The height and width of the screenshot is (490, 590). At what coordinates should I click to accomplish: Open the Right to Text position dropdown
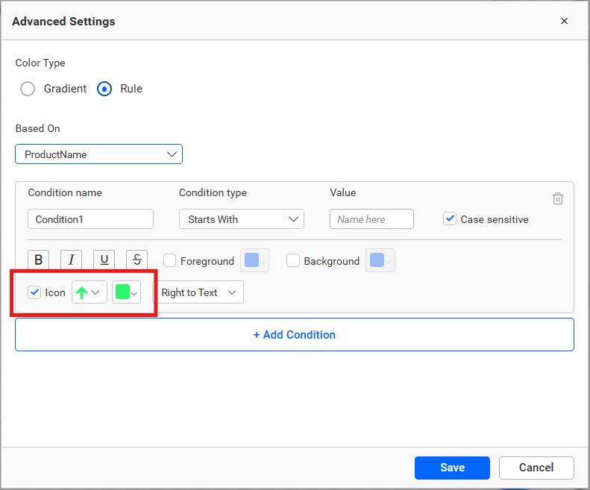tap(198, 292)
